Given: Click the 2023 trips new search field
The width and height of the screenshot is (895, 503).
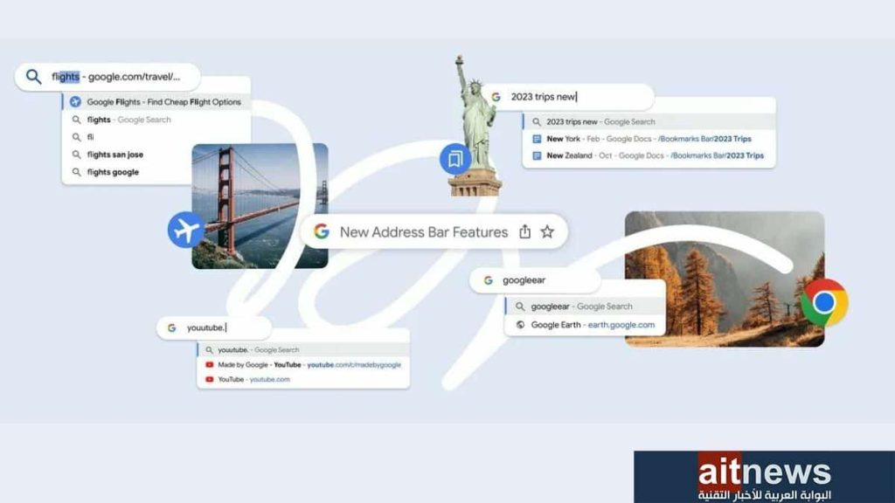Looking at the screenshot, I should click(x=567, y=97).
